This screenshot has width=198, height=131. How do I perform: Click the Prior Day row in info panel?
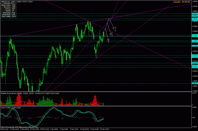(9, 7)
